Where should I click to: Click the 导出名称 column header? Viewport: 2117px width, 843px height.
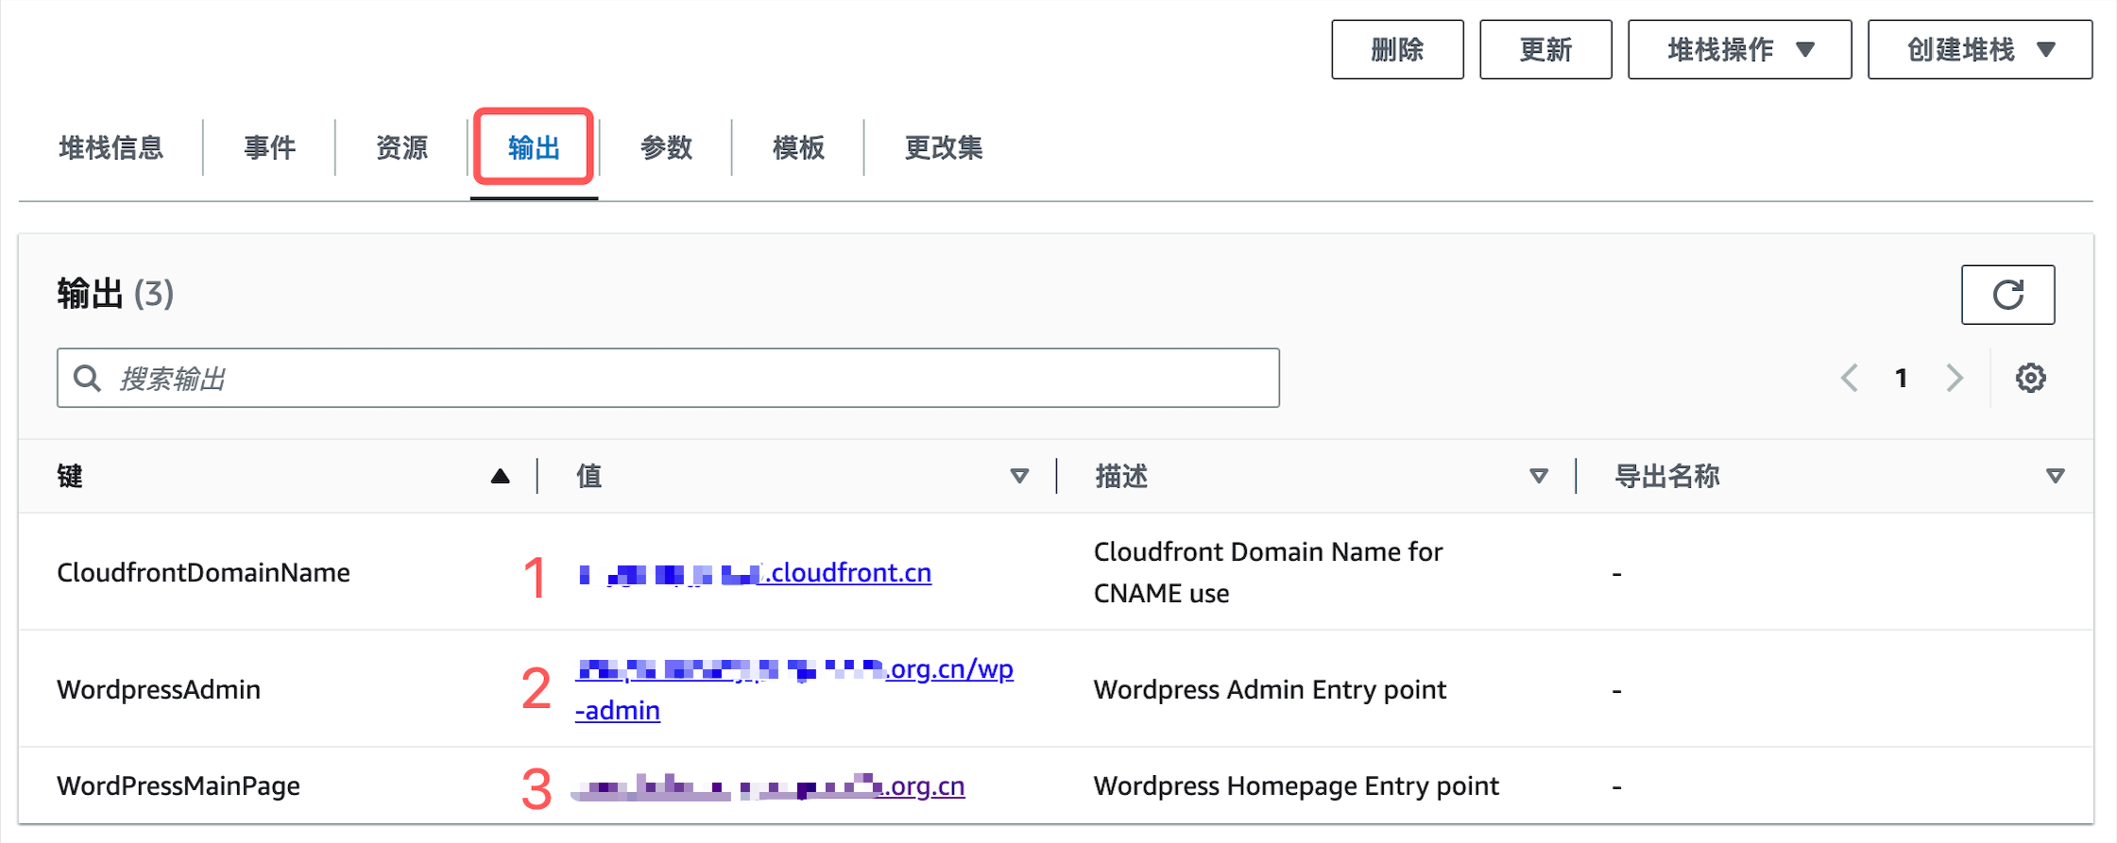tap(1667, 477)
